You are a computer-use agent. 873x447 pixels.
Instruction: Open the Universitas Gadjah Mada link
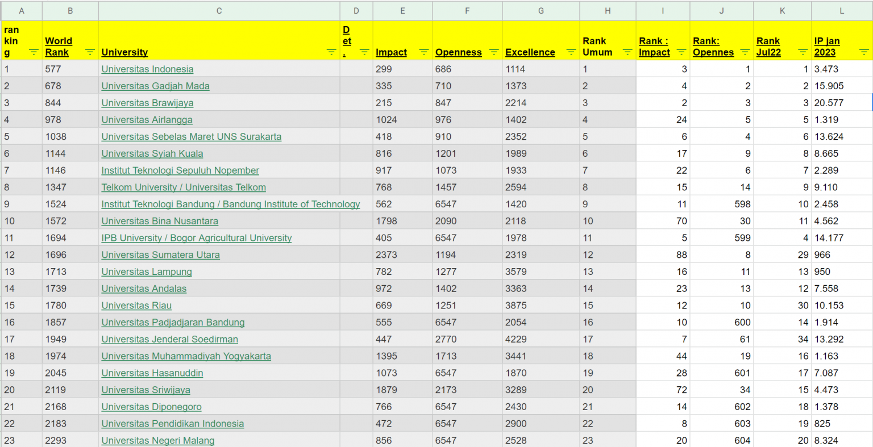[155, 86]
